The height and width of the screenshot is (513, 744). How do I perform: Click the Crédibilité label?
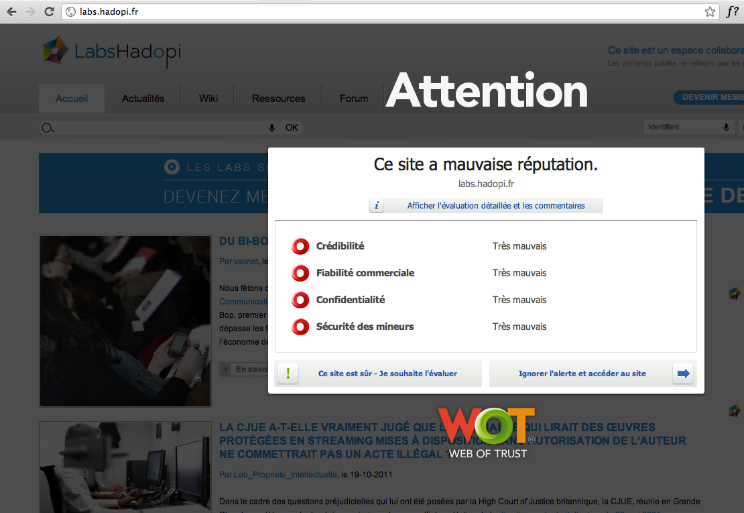[340, 246]
